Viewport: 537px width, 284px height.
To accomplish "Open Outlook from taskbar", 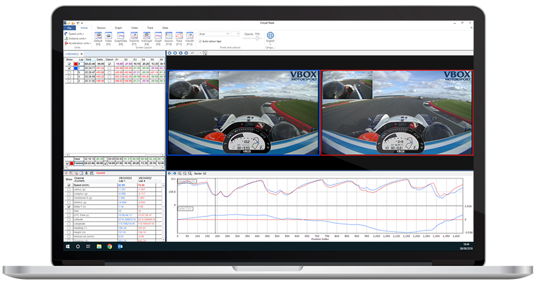I will [120, 246].
